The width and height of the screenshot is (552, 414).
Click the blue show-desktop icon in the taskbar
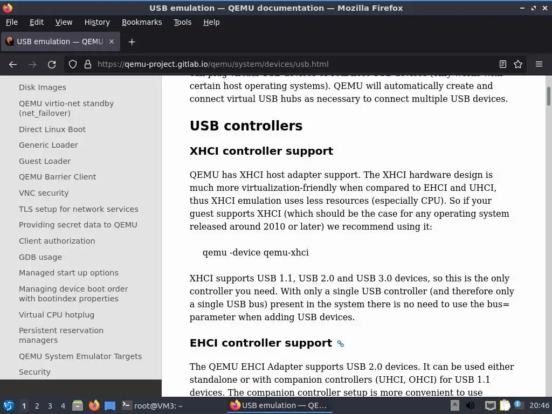coord(110,406)
